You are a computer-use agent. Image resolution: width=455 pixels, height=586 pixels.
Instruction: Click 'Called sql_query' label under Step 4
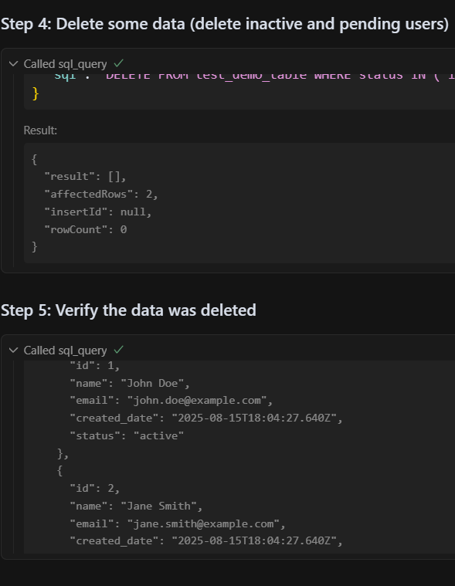point(65,64)
